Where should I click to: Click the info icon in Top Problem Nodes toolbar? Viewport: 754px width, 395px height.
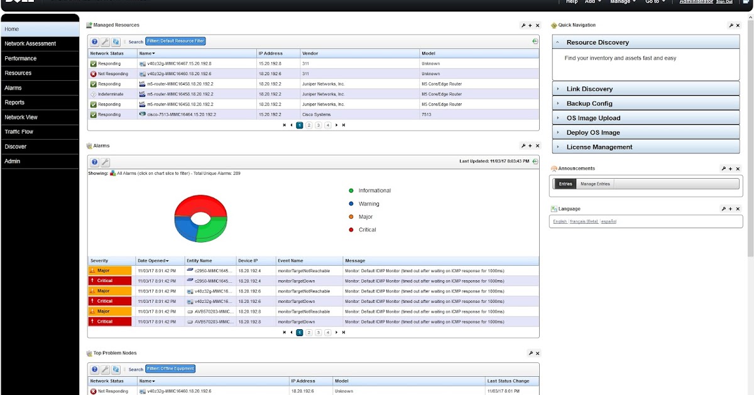tap(94, 369)
